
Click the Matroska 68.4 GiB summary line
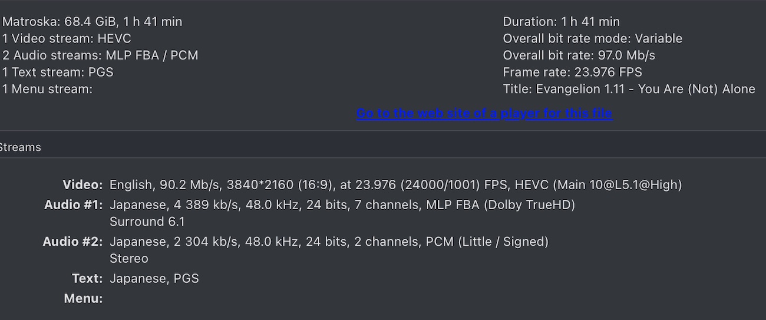pyautogui.click(x=93, y=22)
